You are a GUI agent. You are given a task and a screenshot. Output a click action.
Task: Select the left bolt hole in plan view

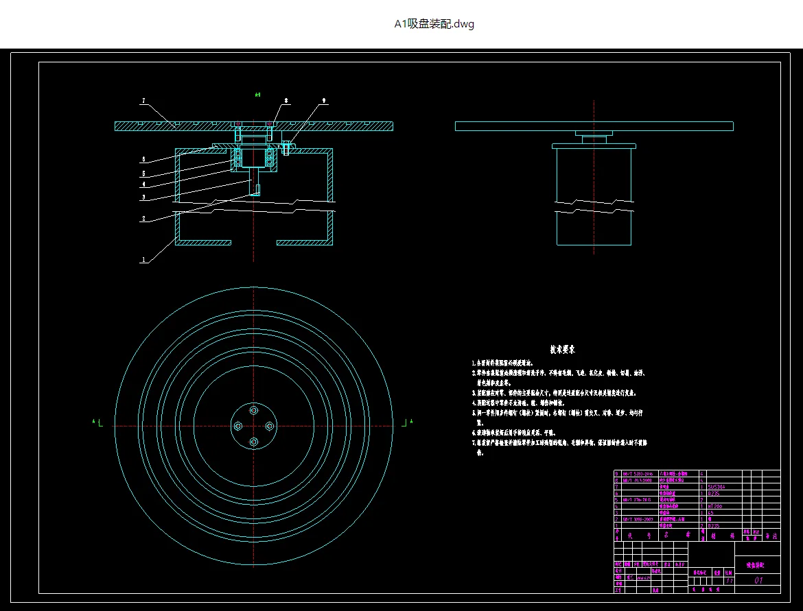[238, 426]
